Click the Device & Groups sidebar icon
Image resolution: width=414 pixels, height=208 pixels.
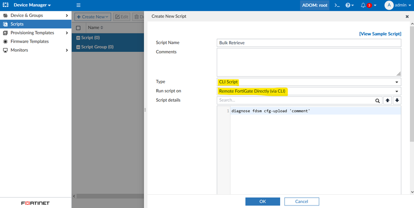(5, 15)
